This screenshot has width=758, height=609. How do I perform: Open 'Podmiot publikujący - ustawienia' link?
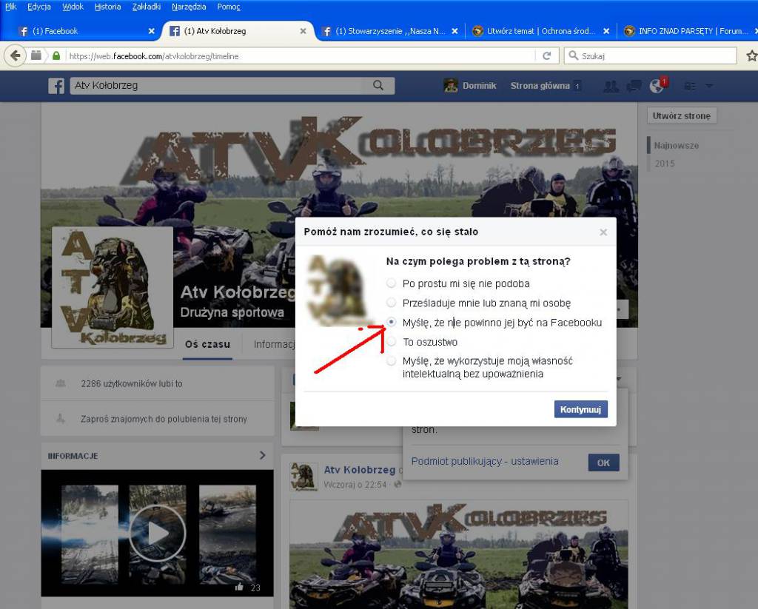485,461
